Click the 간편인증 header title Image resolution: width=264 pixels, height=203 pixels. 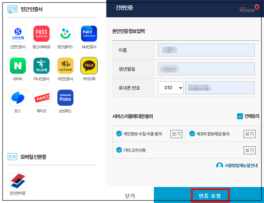[x=124, y=8]
